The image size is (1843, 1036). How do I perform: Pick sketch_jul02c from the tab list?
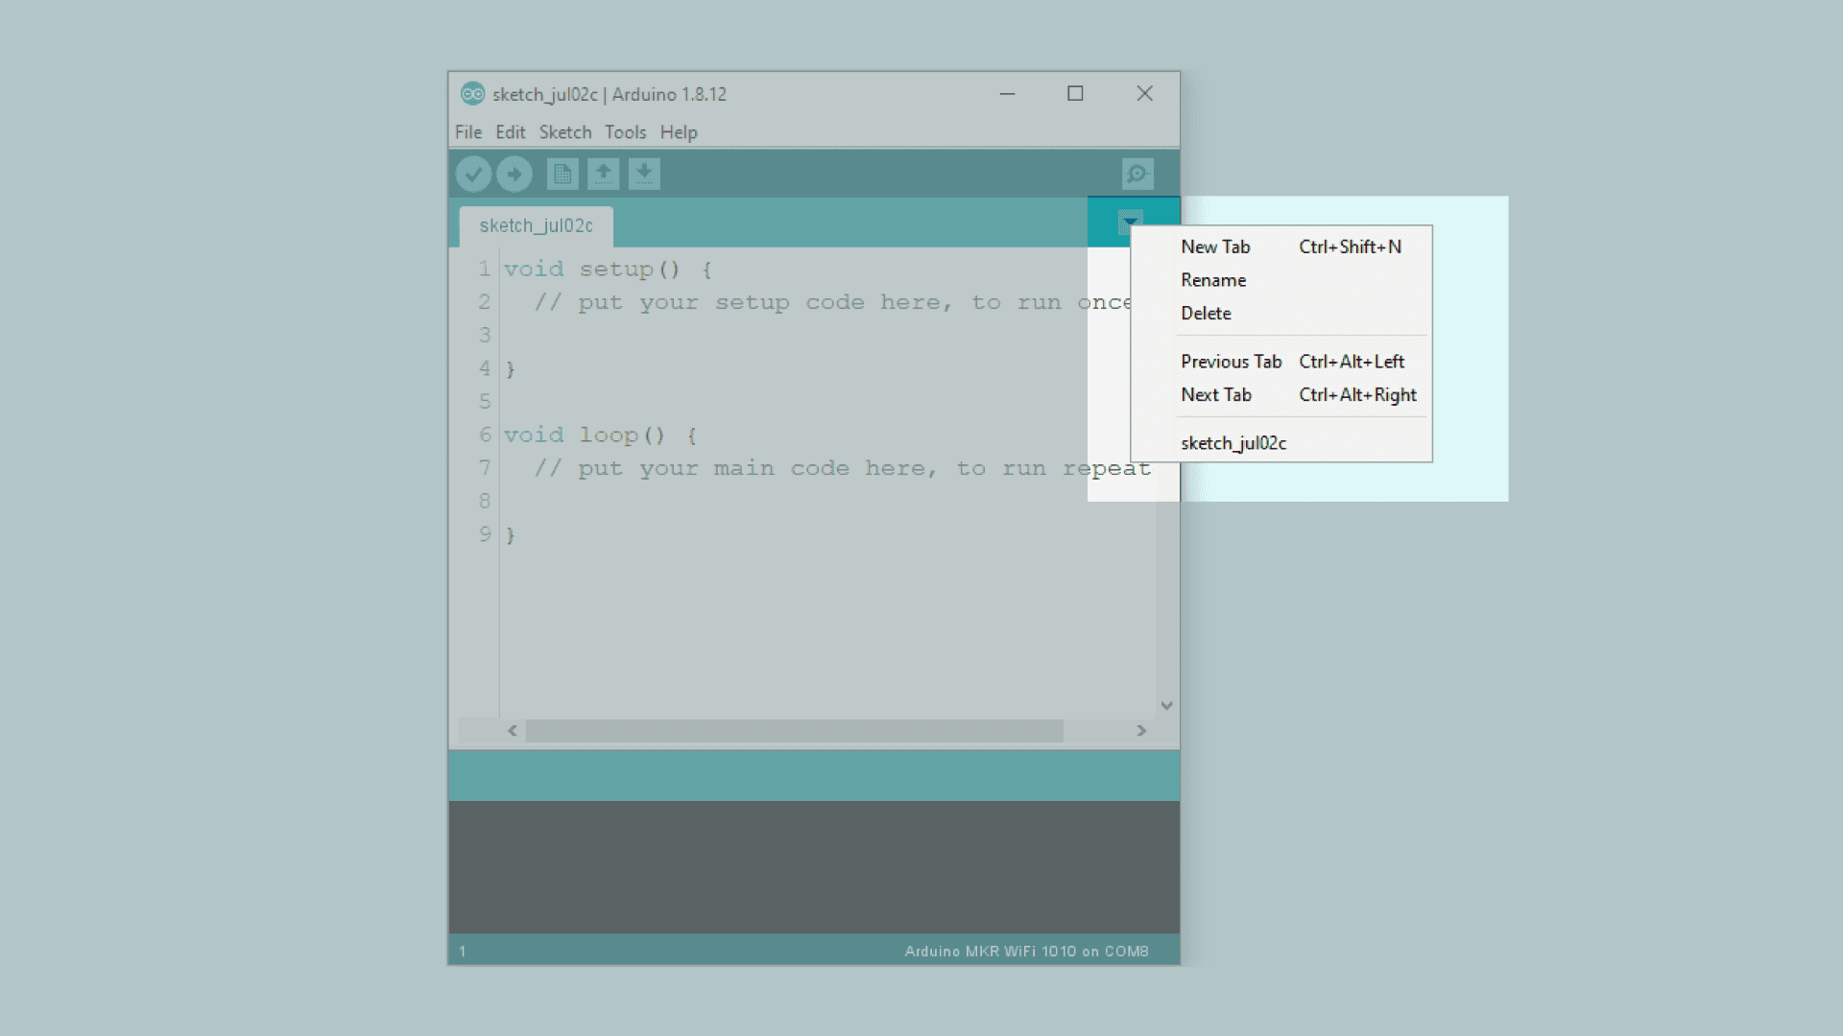pos(1233,443)
